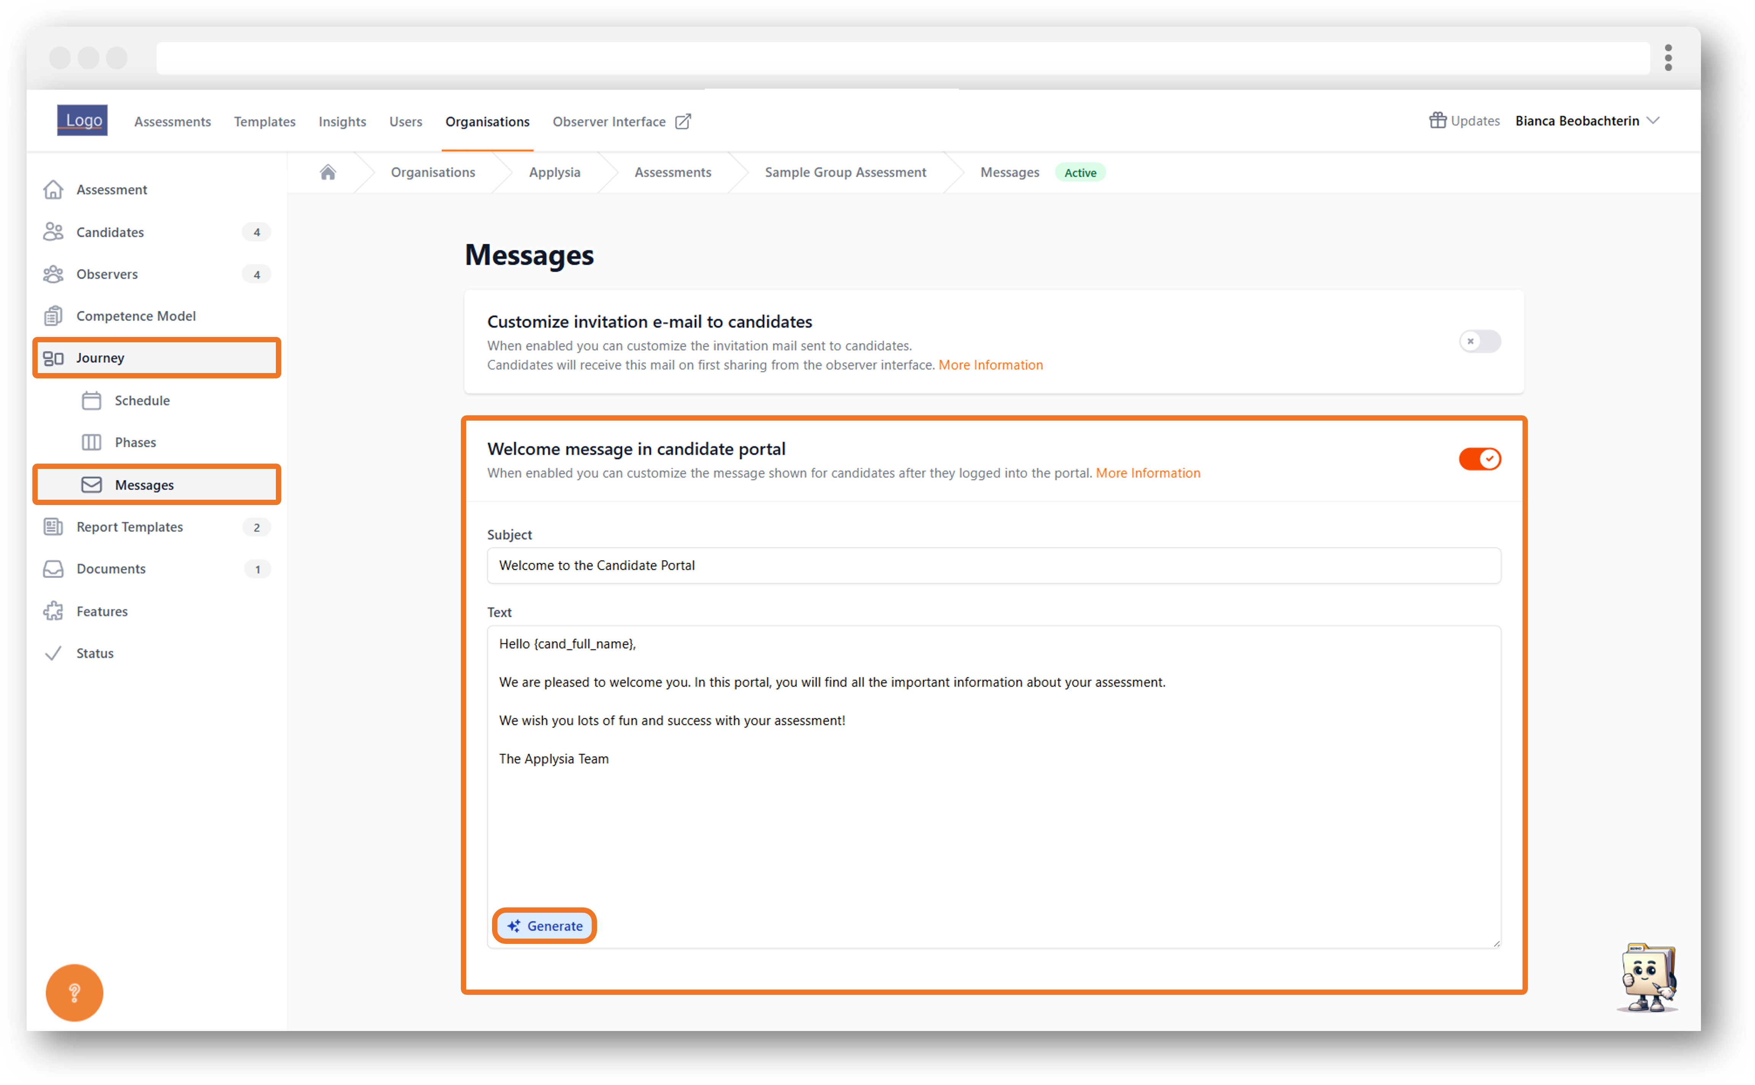Open Competence Model in sidebar

156,316
